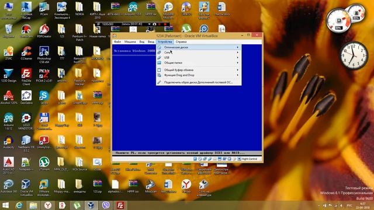Click the shared folders icon in menu
This screenshot has height=210, width=374.
point(160,63)
